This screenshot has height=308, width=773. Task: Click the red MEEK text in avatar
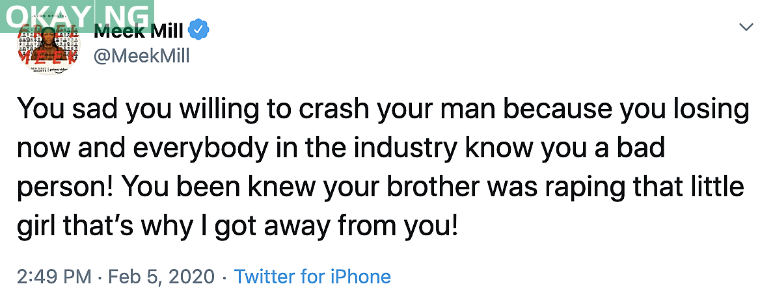tap(49, 57)
